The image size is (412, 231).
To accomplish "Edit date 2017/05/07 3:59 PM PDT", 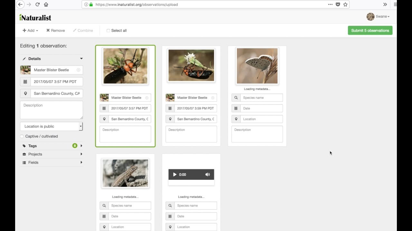I will (x=195, y=108).
